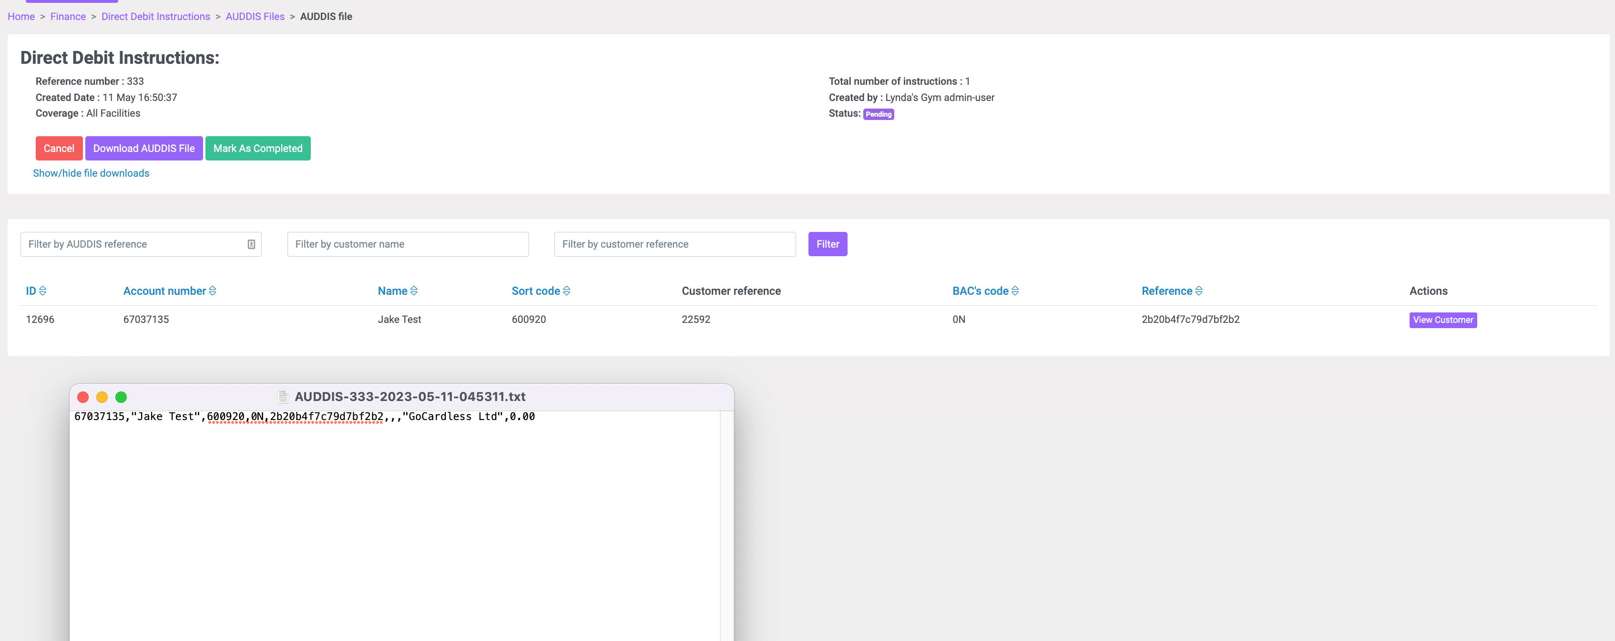Toggle file downloads with Show/hide link

coord(91,173)
